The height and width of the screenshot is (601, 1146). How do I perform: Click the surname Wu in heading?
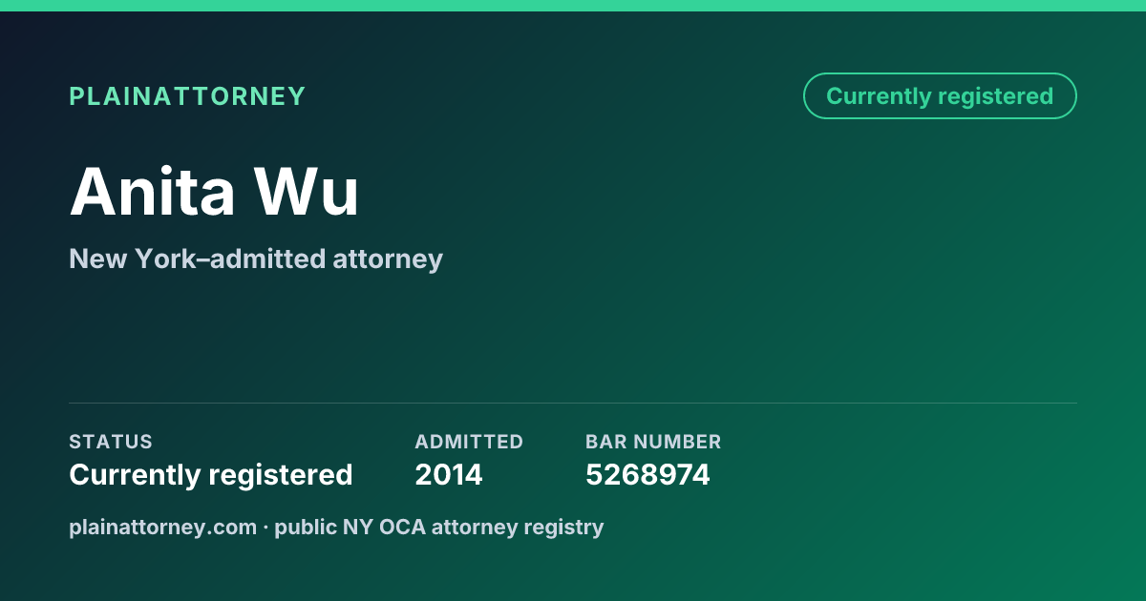pyautogui.click(x=307, y=192)
